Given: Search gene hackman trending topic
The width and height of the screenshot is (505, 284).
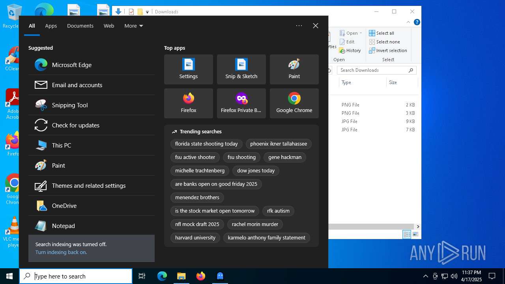Looking at the screenshot, I should [285, 157].
